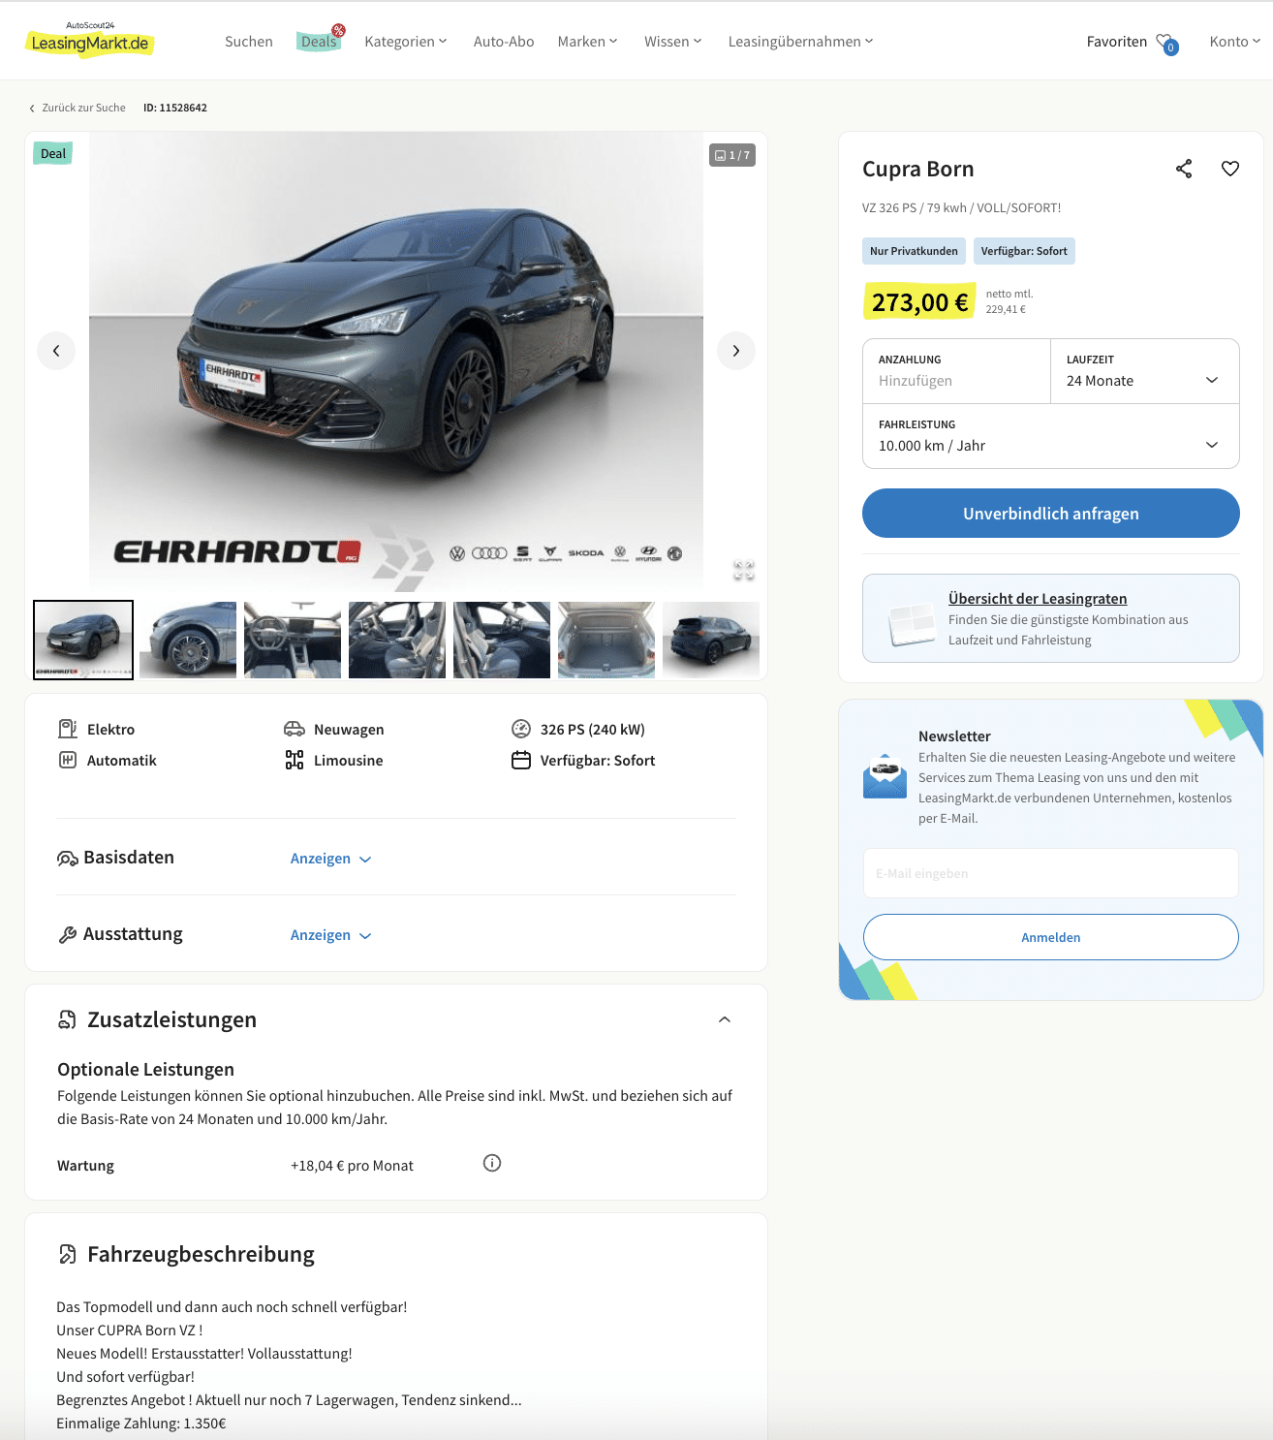The image size is (1273, 1440).
Task: Expand the Basisdaten Anzeigen section
Action: tap(330, 859)
